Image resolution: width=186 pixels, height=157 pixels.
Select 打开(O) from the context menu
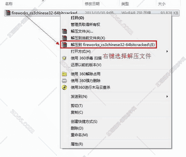click(x=77, y=18)
